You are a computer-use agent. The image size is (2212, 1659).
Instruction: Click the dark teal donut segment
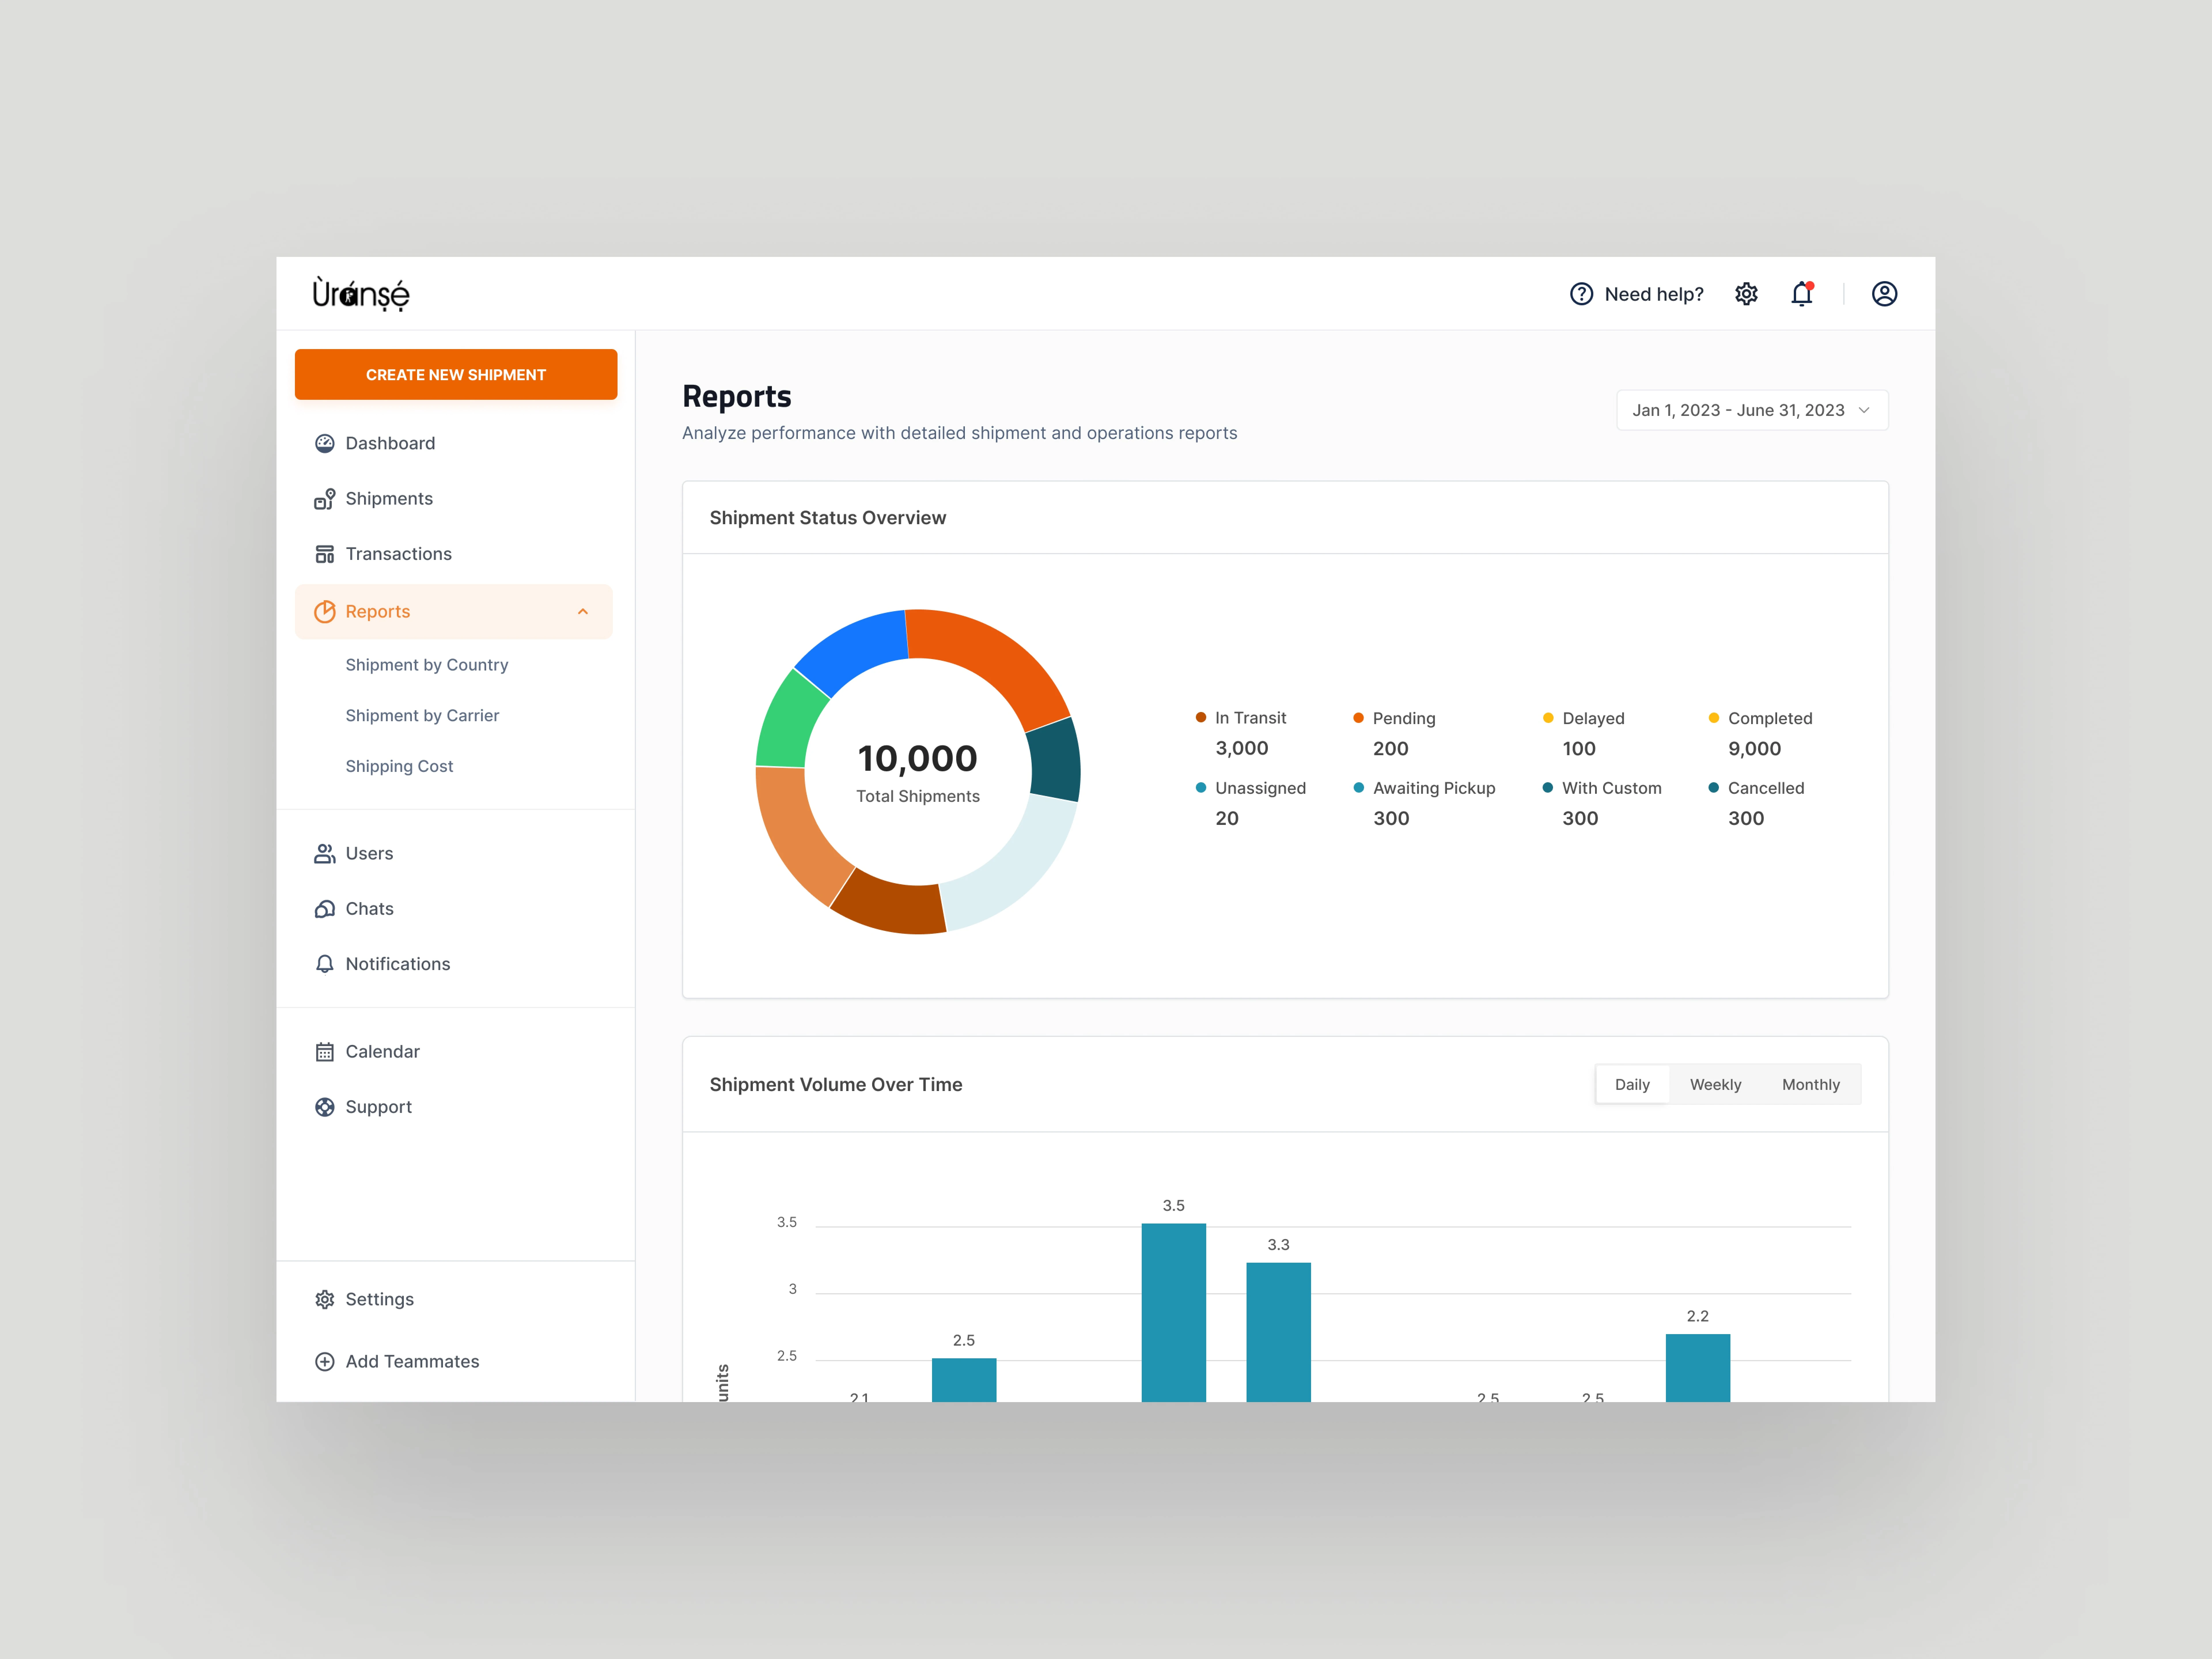pos(1056,760)
